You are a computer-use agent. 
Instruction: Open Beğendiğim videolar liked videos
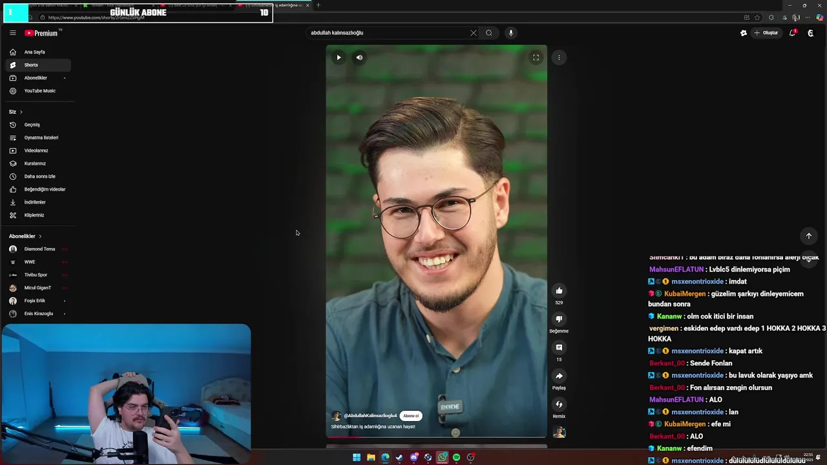(39, 189)
